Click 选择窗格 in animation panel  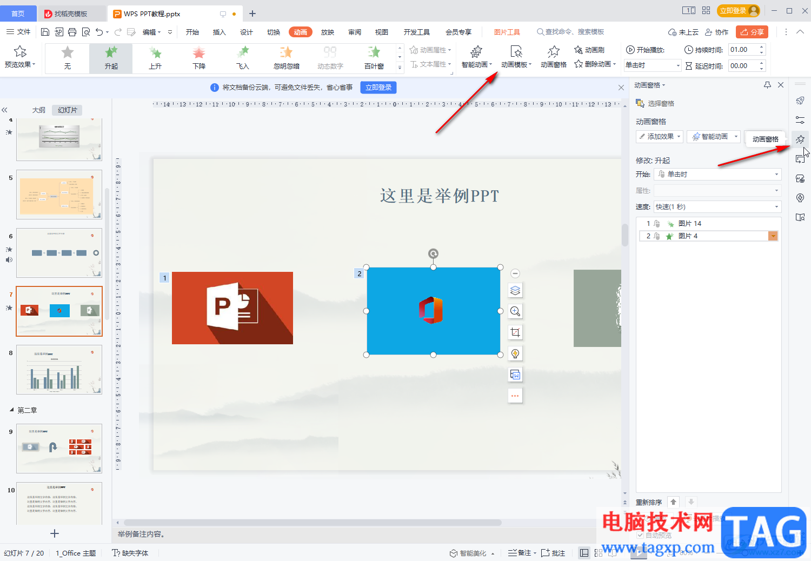(x=655, y=103)
